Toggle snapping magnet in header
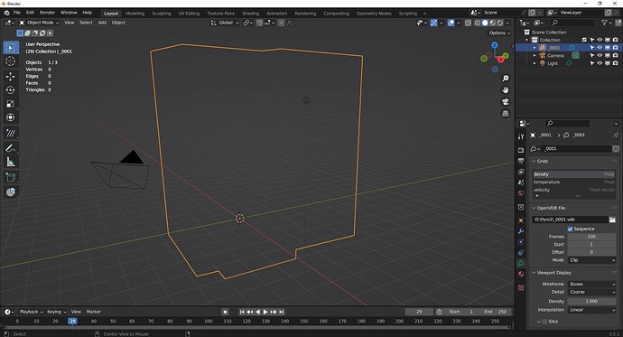 [259, 23]
